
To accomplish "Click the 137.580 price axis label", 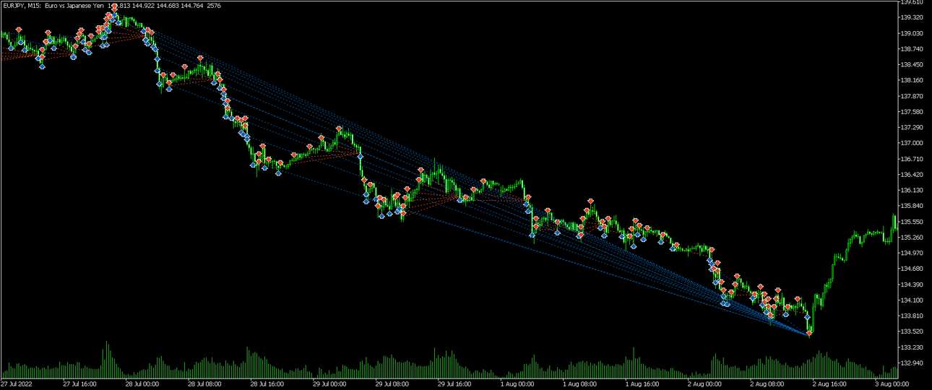I will pos(911,112).
